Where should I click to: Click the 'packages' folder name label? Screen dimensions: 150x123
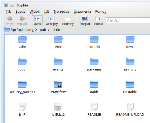pos(94,69)
